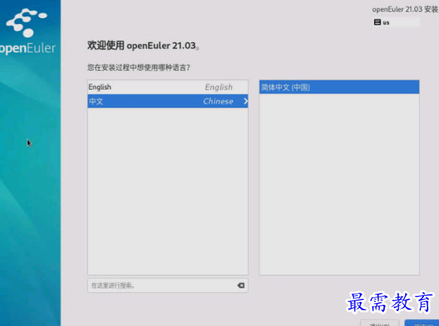Click the blue continue button
439x326 pixels.
pos(422,324)
